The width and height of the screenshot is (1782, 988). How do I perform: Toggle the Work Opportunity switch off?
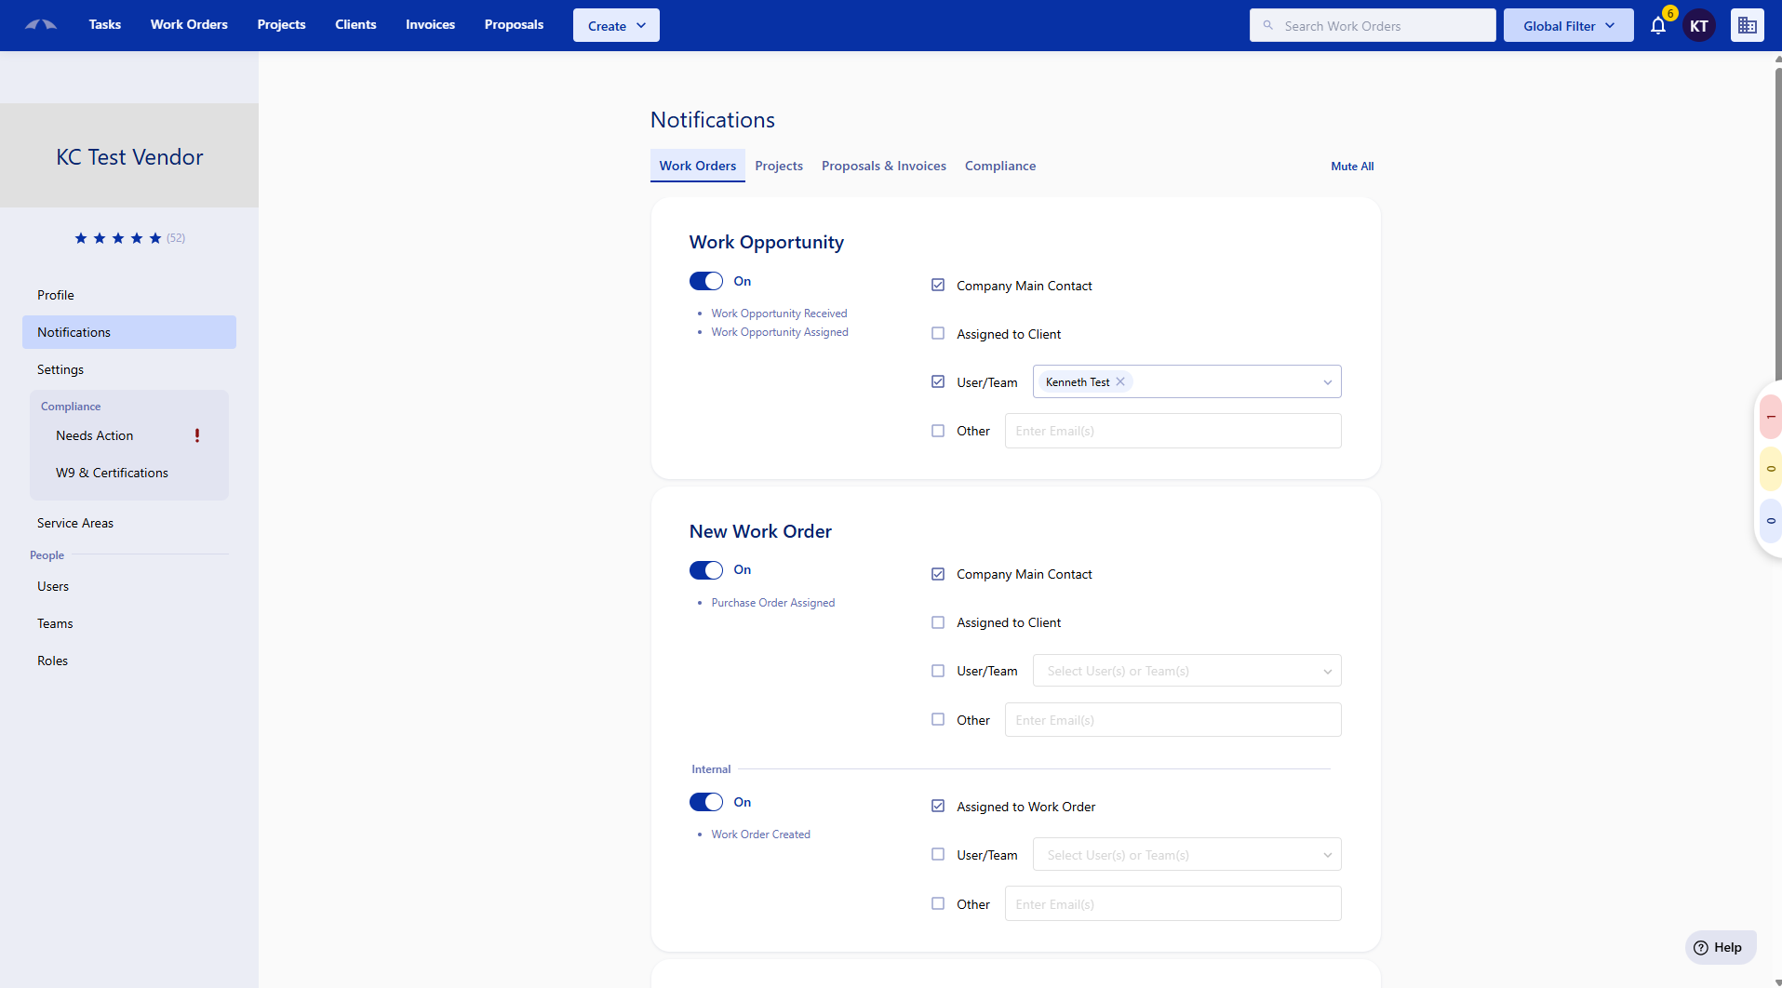pyautogui.click(x=706, y=281)
